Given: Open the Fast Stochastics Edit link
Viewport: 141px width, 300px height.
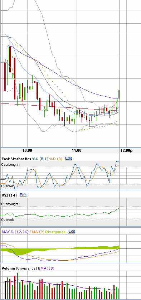Looking at the screenshot, I should point(68,159).
